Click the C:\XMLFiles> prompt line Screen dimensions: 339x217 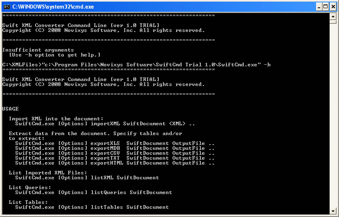[x=137, y=65]
